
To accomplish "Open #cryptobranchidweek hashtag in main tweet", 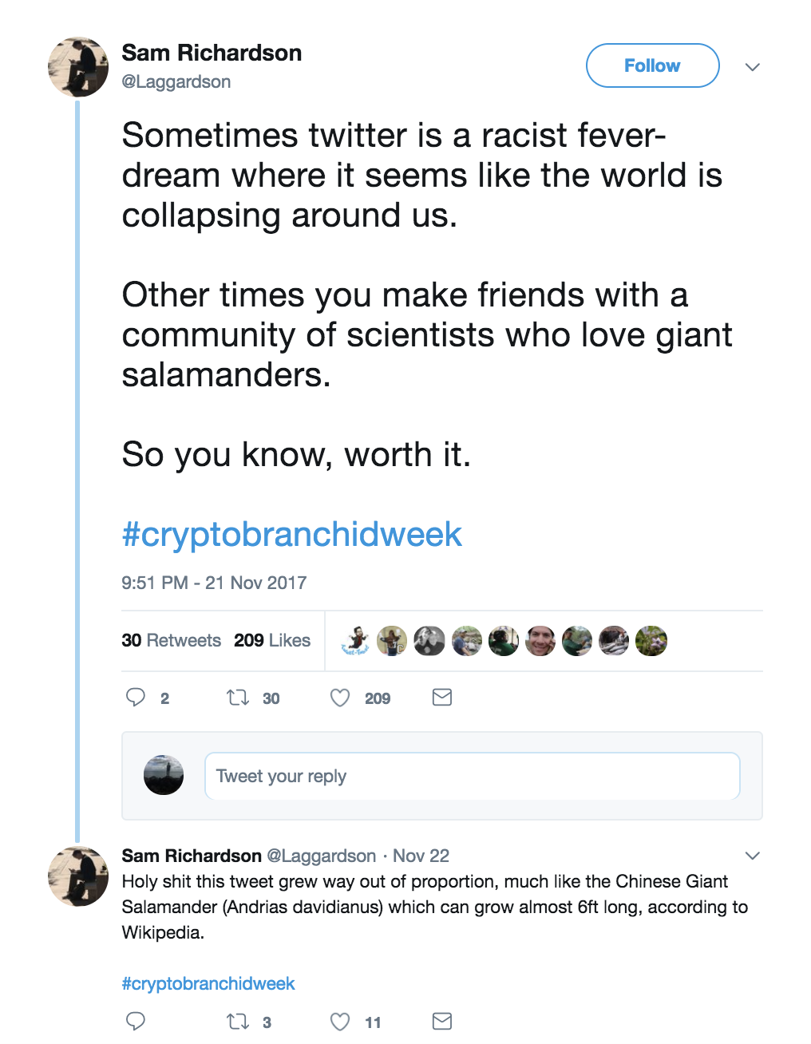I will click(291, 534).
